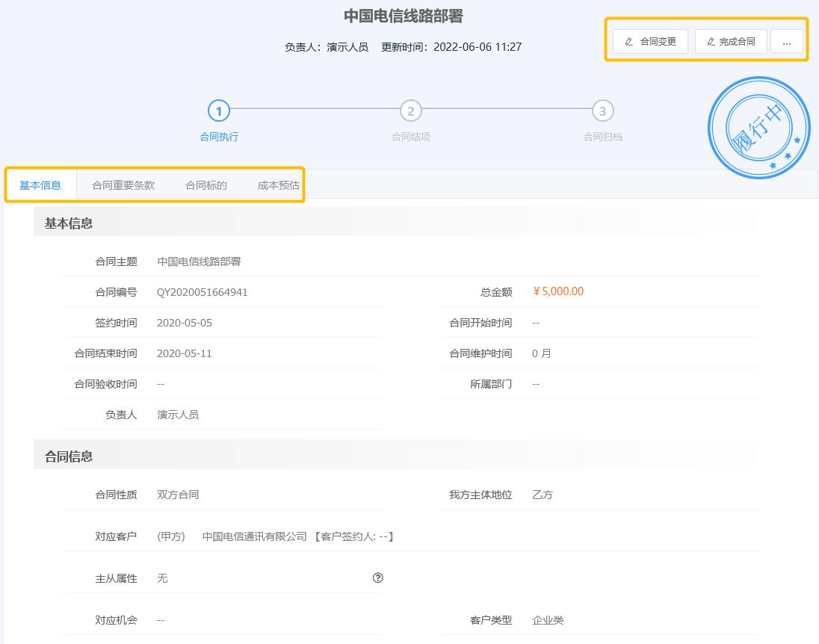Viewport: 819px width, 644px height.
Task: Click the 合同主题 value 中国电信线路部署
Action: click(199, 261)
